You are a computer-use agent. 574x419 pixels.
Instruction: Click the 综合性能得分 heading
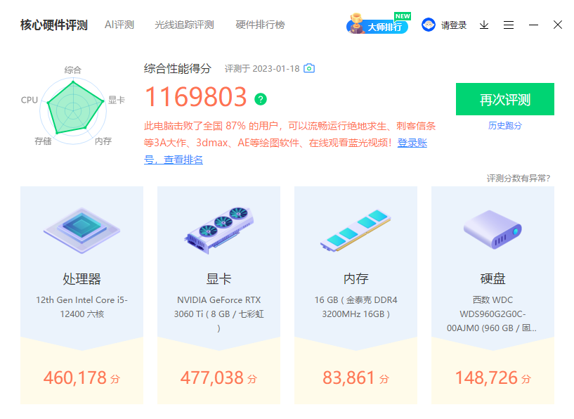[x=178, y=68]
